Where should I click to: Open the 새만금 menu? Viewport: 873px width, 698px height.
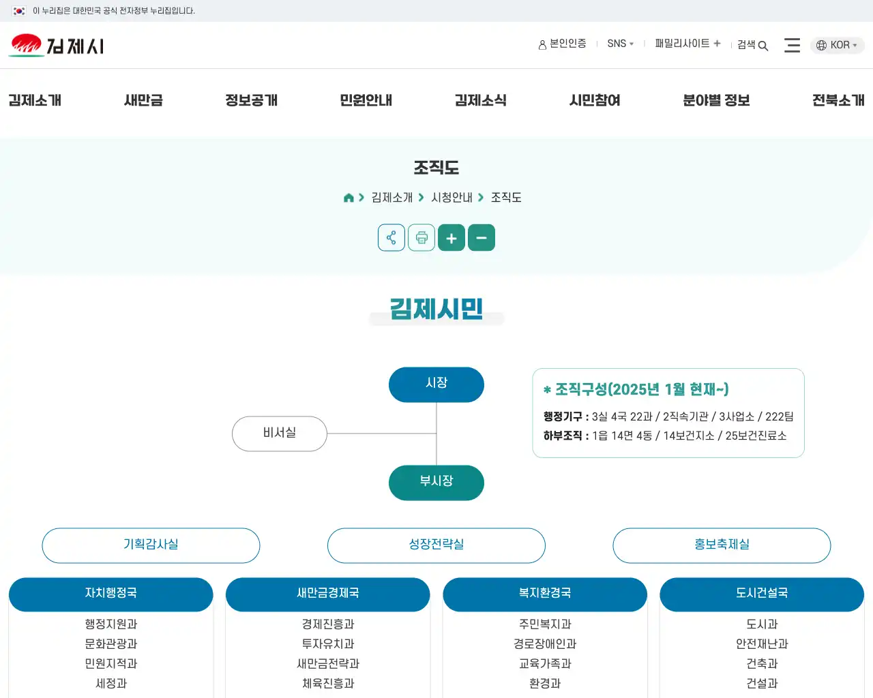click(x=143, y=100)
